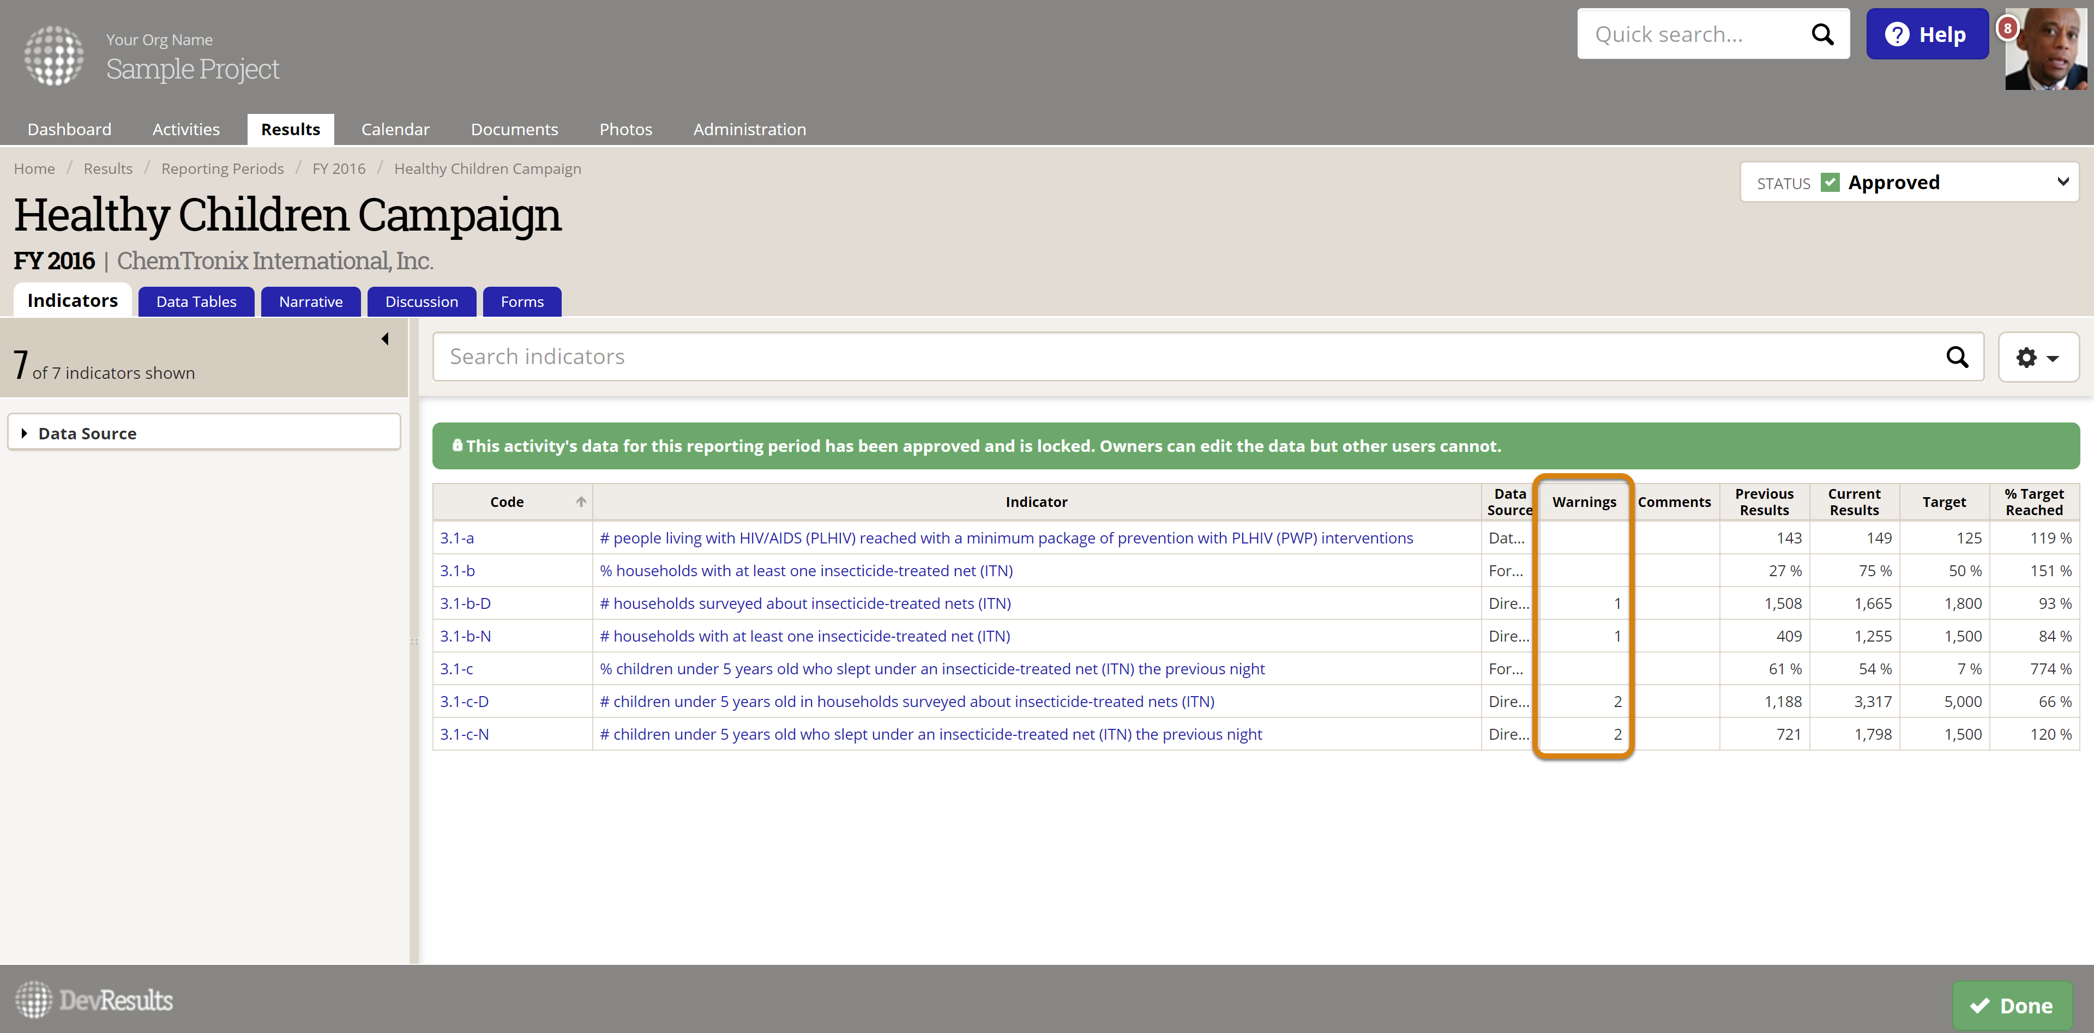Open indicator 3.1-b-D link
This screenshot has height=1033, width=2094.
point(465,603)
